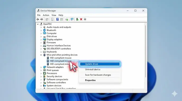Click the Audio inputs and outputs speaker icon
This screenshot has width=182, height=101.
pos(44,27)
